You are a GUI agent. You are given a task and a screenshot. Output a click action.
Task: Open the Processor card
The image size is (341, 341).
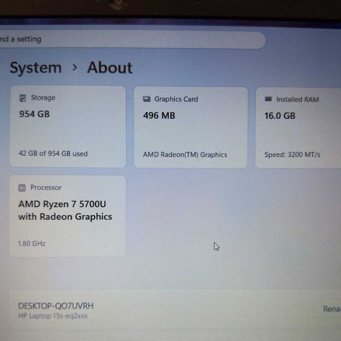[x=67, y=216]
